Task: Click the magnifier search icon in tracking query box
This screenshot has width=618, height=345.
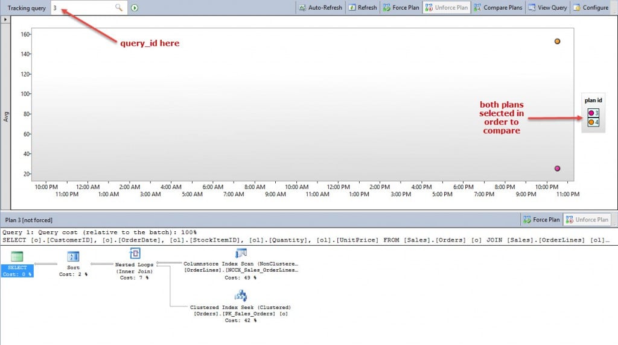Action: 119,8
